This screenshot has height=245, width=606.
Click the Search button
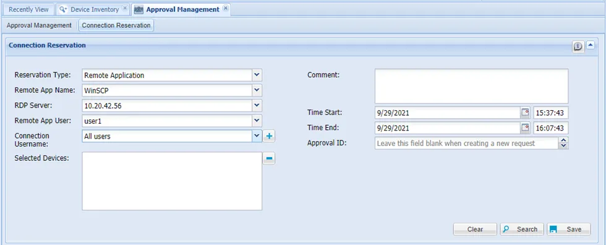(522, 229)
